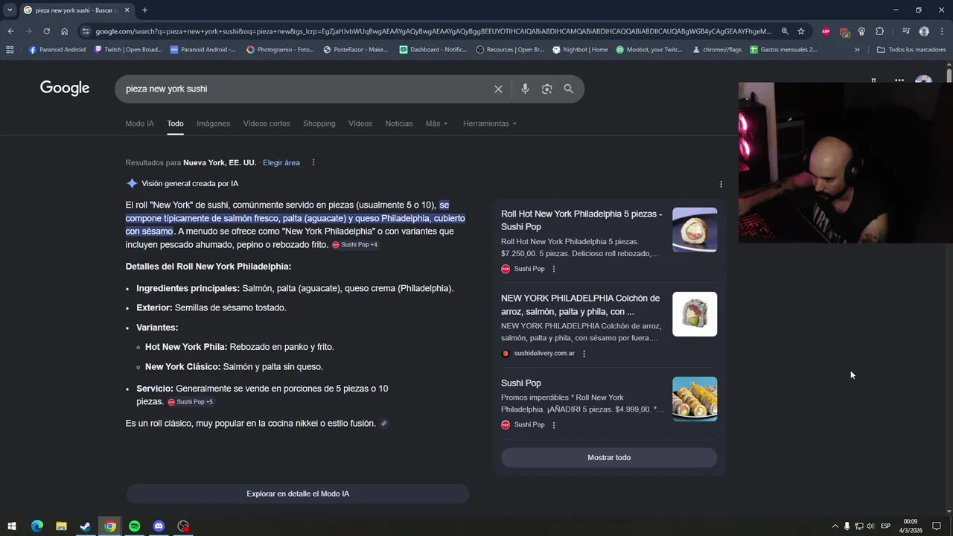This screenshot has height=536, width=953.
Task: Expand the Más search filter dropdown
Action: point(436,124)
